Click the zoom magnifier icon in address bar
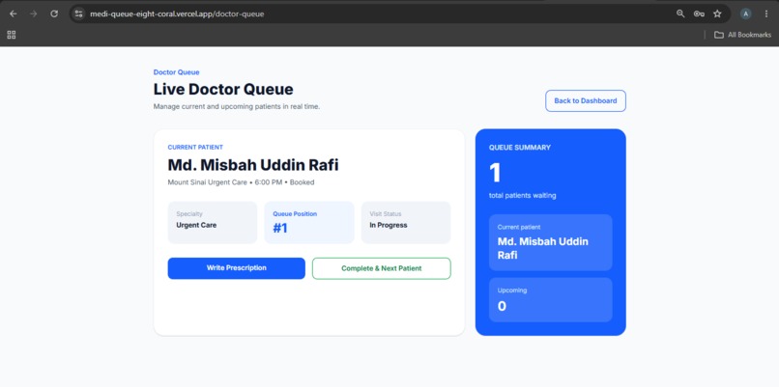This screenshot has width=779, height=387. pyautogui.click(x=680, y=14)
